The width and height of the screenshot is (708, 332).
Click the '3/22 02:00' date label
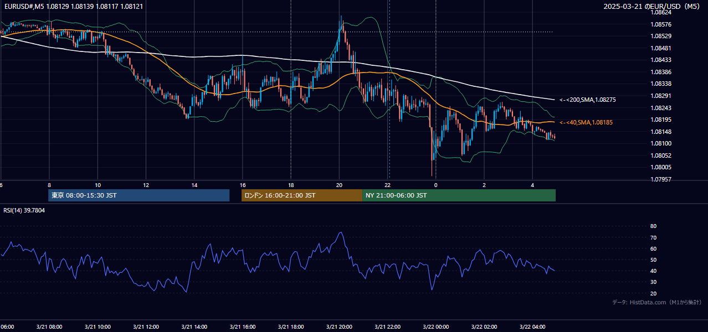[x=484, y=326]
